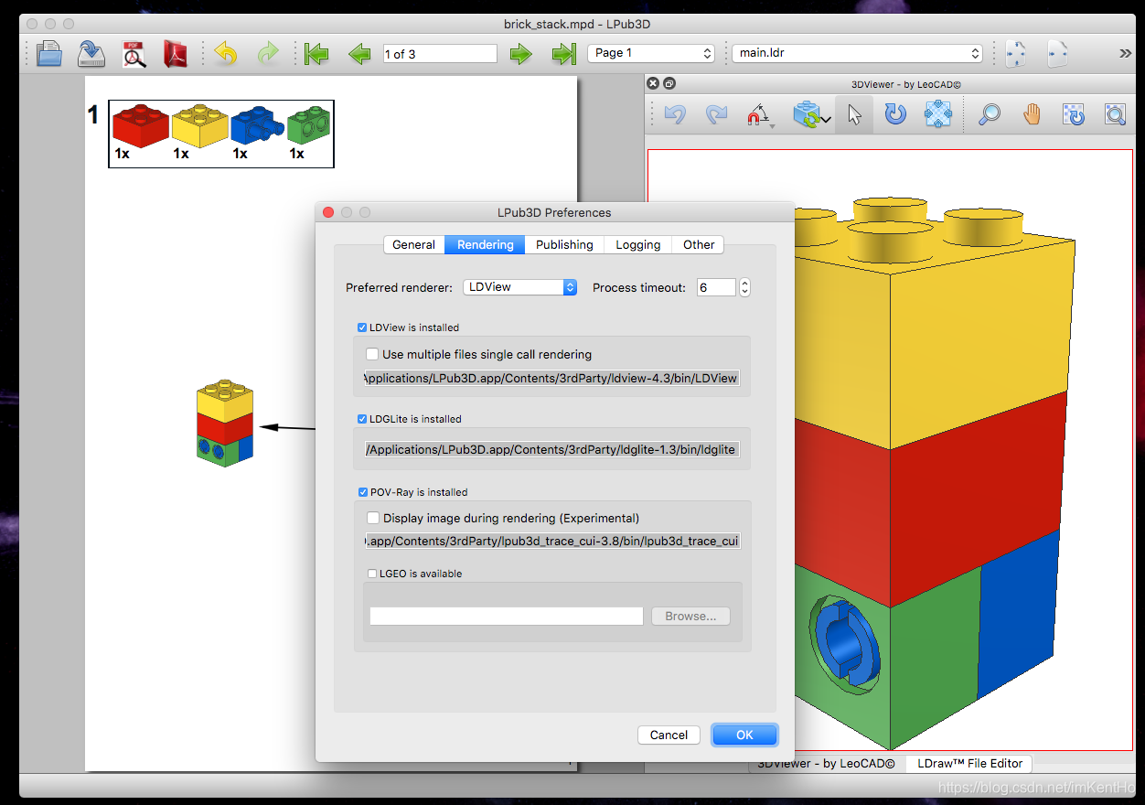This screenshot has height=805, width=1145.
Task: Enable Display image during rendering option
Action: coord(372,518)
